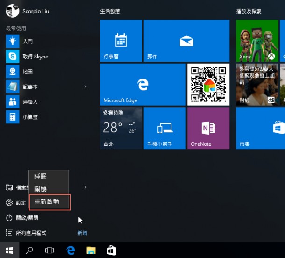Open the 連絡人 People app
The width and height of the screenshot is (285, 258).
coord(12,102)
